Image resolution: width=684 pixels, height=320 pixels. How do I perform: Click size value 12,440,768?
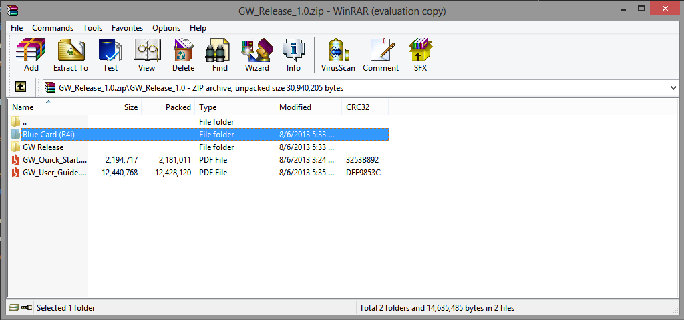coord(120,173)
